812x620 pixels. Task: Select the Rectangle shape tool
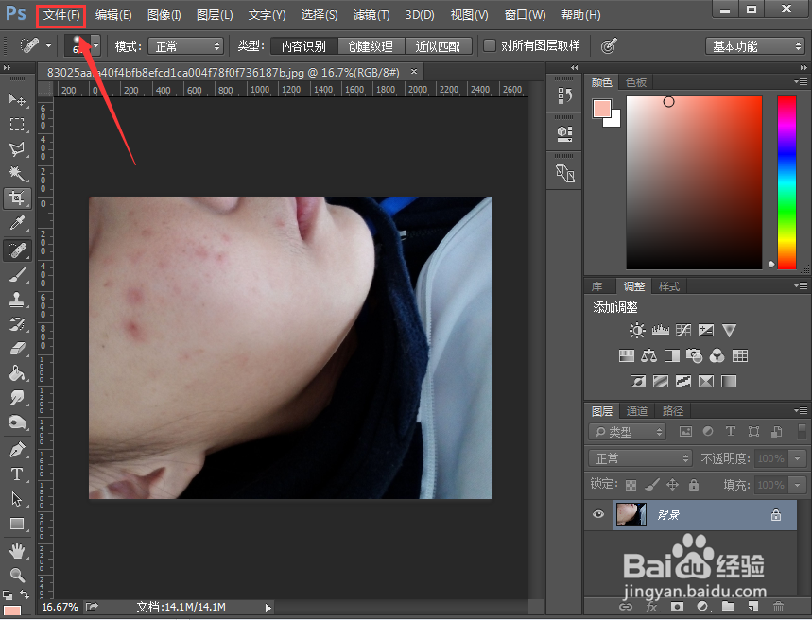[x=17, y=524]
